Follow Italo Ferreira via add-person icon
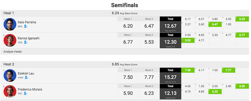251x101 pixels. (x=26, y=26)
